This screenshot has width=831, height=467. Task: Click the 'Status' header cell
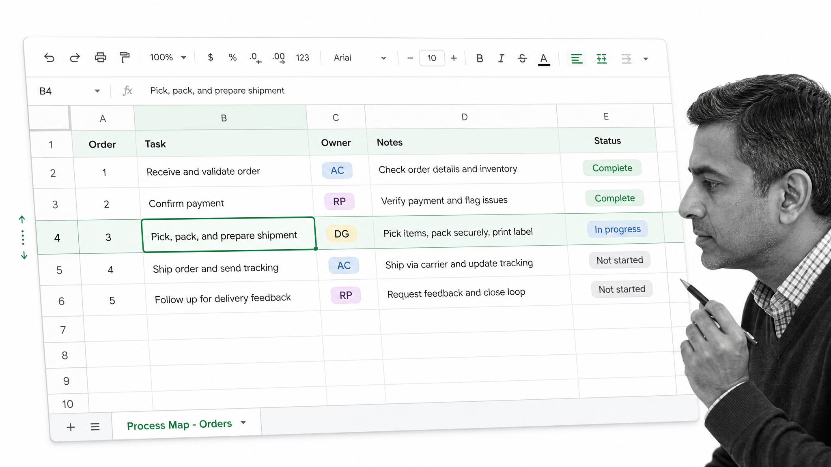click(x=607, y=141)
